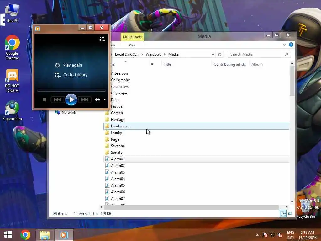
Task: Open Supermium desktop shortcut
Action: (x=12, y=111)
